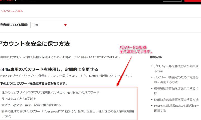Click the red button in the top-right corner

click(192, 1)
